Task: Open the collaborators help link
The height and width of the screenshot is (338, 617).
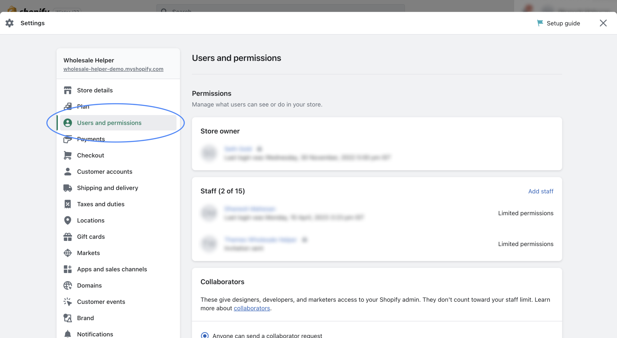Action: (252, 308)
